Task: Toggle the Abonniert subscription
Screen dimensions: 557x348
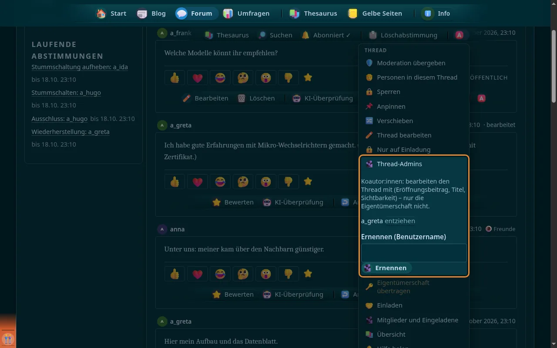Action: tap(326, 35)
